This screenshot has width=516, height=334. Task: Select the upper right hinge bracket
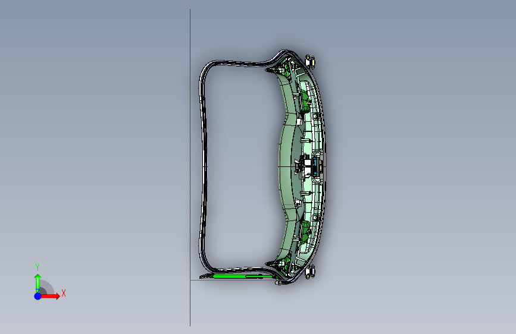pos(310,61)
